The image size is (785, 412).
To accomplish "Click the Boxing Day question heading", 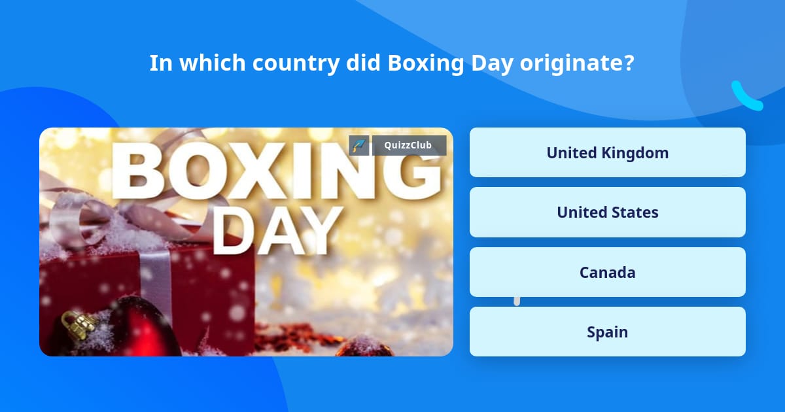I will pyautogui.click(x=392, y=63).
